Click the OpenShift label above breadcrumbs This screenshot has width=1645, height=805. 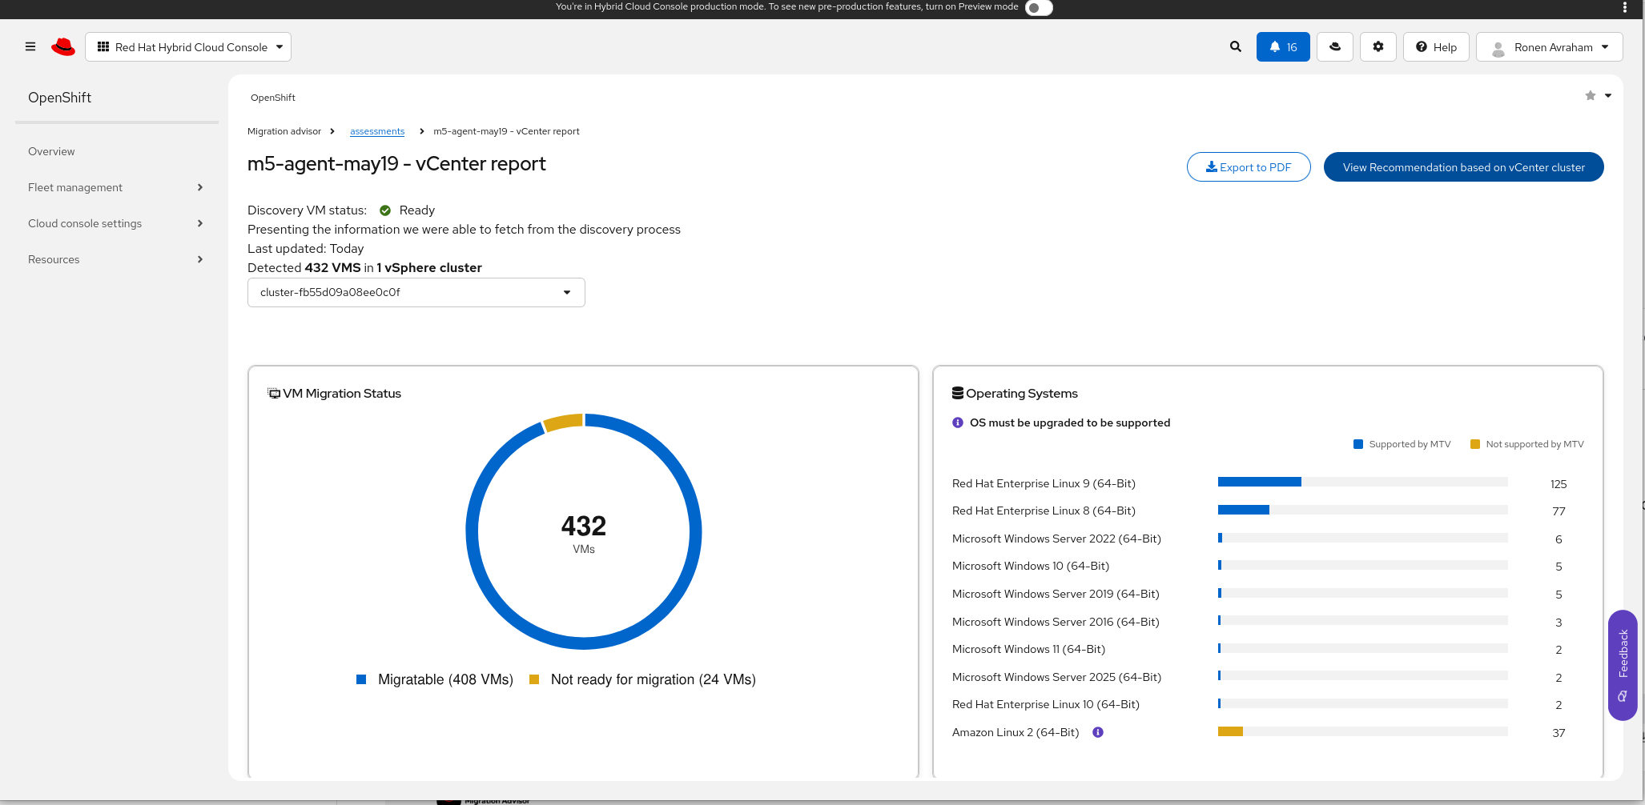click(x=273, y=98)
